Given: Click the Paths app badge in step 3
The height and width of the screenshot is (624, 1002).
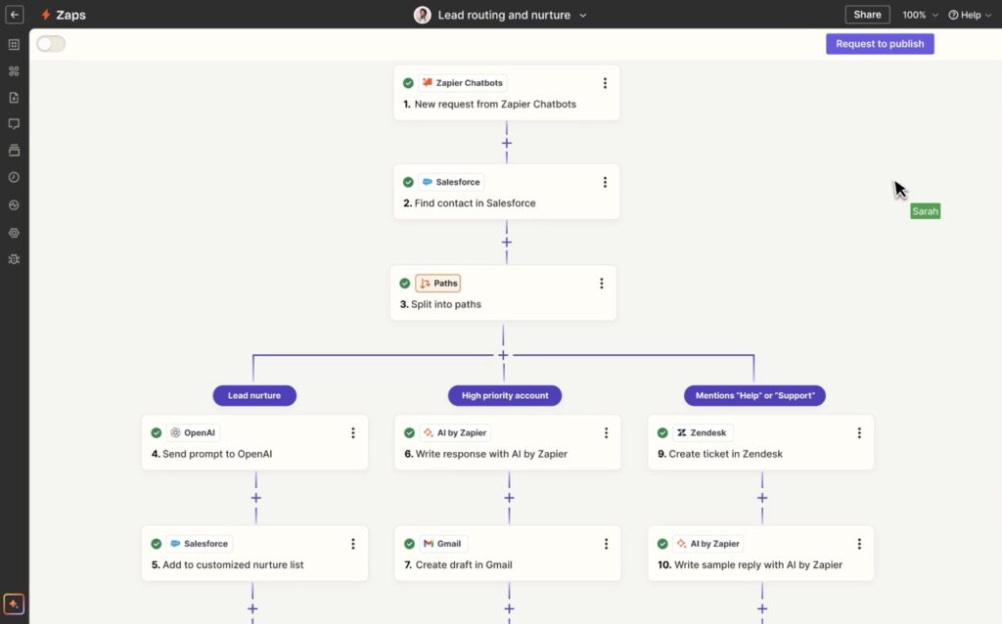Looking at the screenshot, I should click(x=437, y=284).
